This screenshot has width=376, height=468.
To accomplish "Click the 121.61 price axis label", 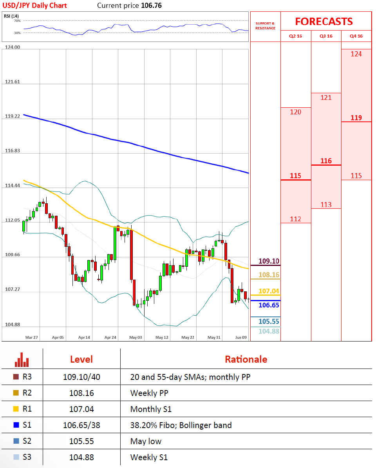I will point(13,82).
